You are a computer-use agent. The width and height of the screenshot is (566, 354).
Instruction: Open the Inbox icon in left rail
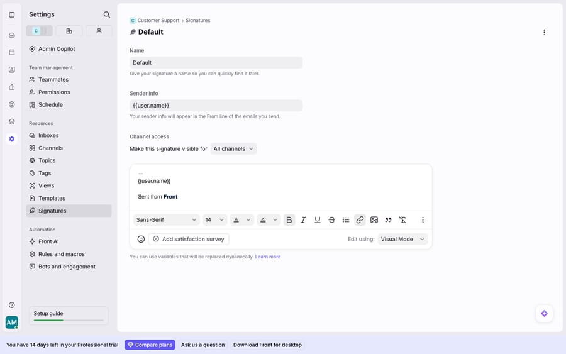coord(11,35)
